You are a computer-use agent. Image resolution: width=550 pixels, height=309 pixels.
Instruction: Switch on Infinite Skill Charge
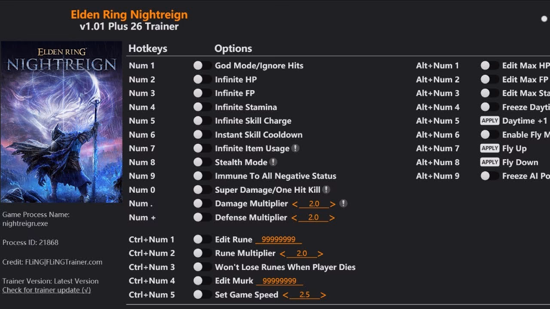click(x=202, y=121)
